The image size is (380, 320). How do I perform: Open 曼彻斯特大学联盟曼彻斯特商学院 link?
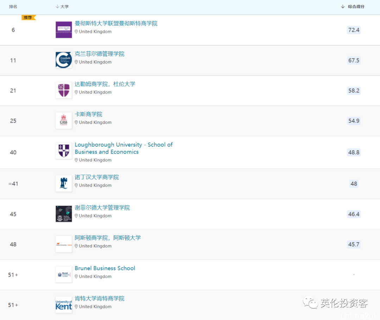(x=116, y=23)
